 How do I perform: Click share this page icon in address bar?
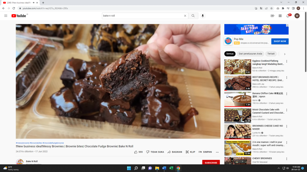pos(266,8)
